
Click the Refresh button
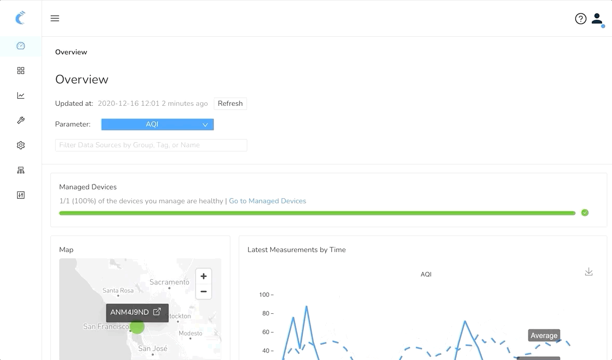pyautogui.click(x=230, y=103)
